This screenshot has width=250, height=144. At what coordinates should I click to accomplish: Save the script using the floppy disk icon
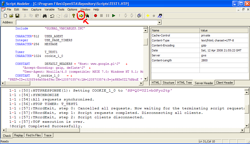tap(17, 16)
